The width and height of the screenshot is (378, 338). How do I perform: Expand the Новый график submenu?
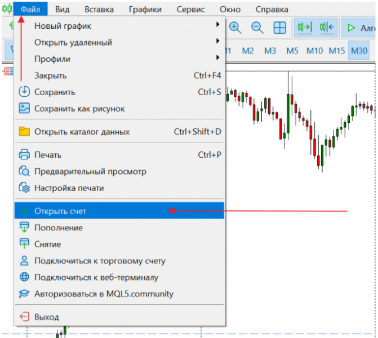click(119, 25)
